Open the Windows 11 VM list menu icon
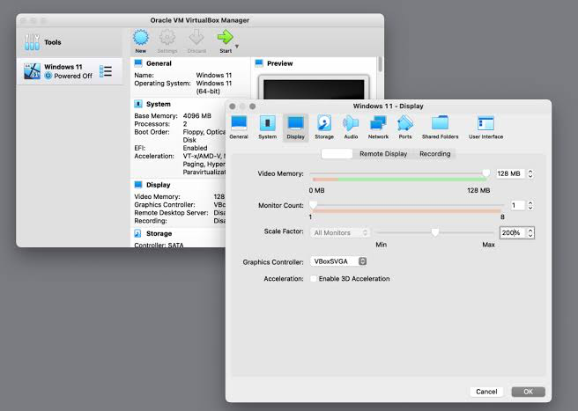Screen dimensions: 578x411 (x=106, y=71)
